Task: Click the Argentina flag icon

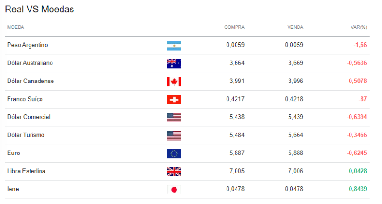Action: click(174, 46)
